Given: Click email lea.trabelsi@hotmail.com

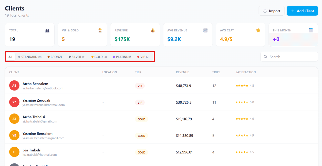Looking at the screenshot, I should point(39,155).
